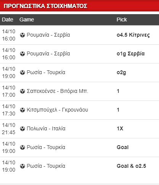Screen dimensions: 159x185
Task: Open the ΠΡΟΓΝΩΣΤΙΚΑ ΣΤΟΙΧΗΜΑΤΟΣ title banner
Action: coord(79,6)
